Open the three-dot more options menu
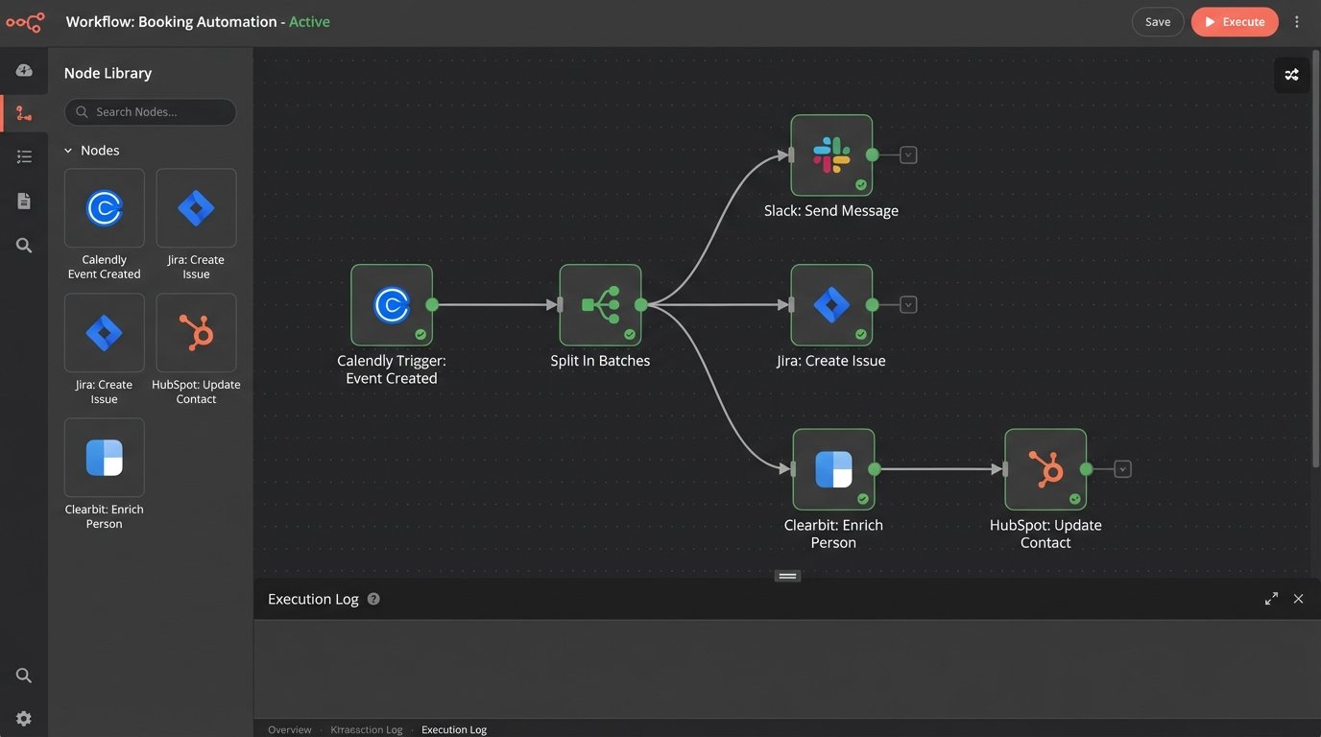Image resolution: width=1321 pixels, height=737 pixels. click(x=1297, y=22)
